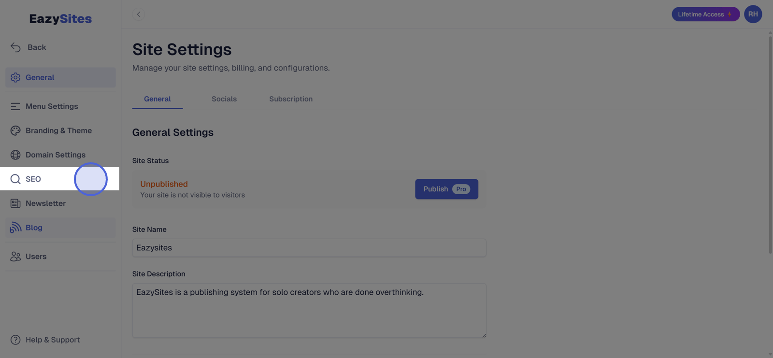The image size is (773, 358).
Task: Click the Site Name input field
Action: (x=309, y=248)
